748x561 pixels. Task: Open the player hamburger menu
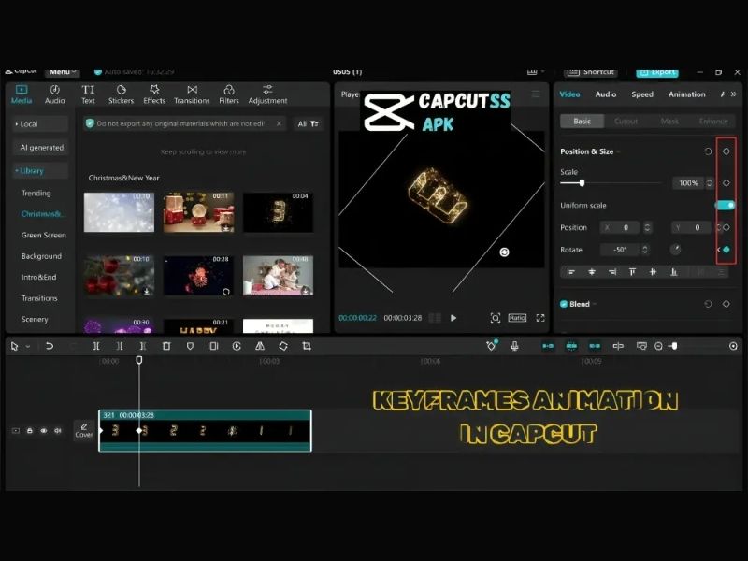pos(536,94)
